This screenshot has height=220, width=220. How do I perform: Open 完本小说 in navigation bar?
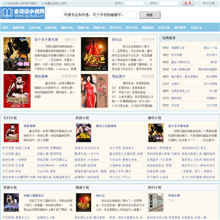tap(164, 28)
